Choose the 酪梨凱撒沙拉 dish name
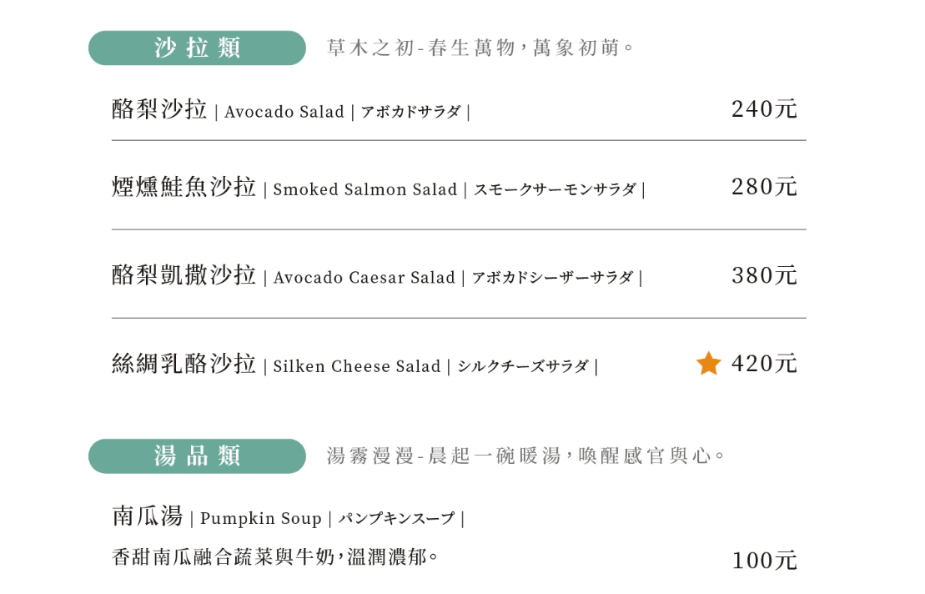 pos(183,276)
